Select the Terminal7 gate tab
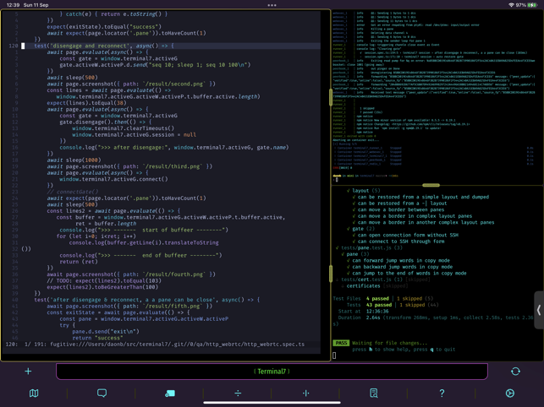544x407 pixels. (x=272, y=372)
